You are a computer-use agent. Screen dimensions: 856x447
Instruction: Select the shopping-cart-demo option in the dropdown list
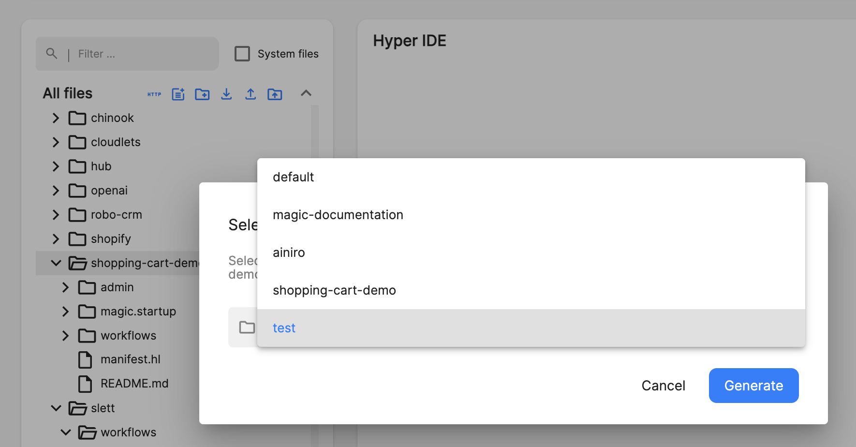[x=334, y=290]
